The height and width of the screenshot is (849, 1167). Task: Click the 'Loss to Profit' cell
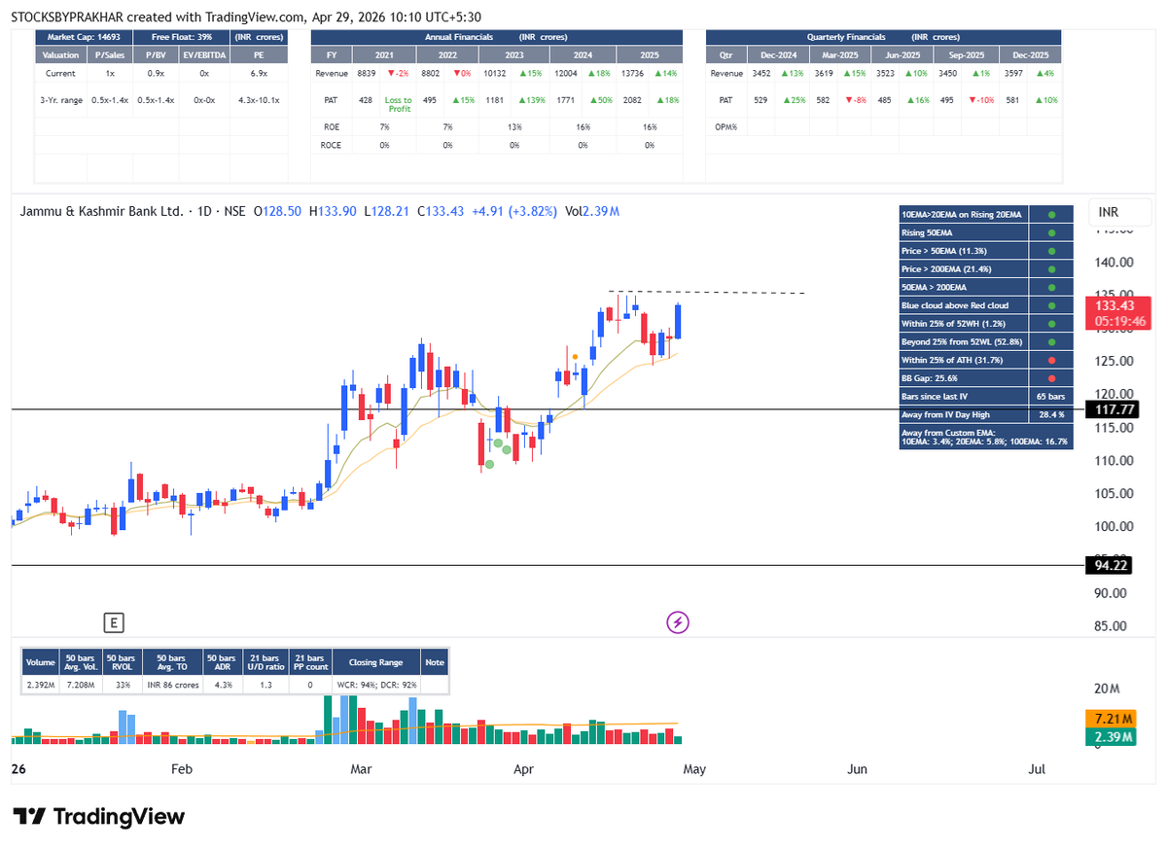(x=399, y=104)
